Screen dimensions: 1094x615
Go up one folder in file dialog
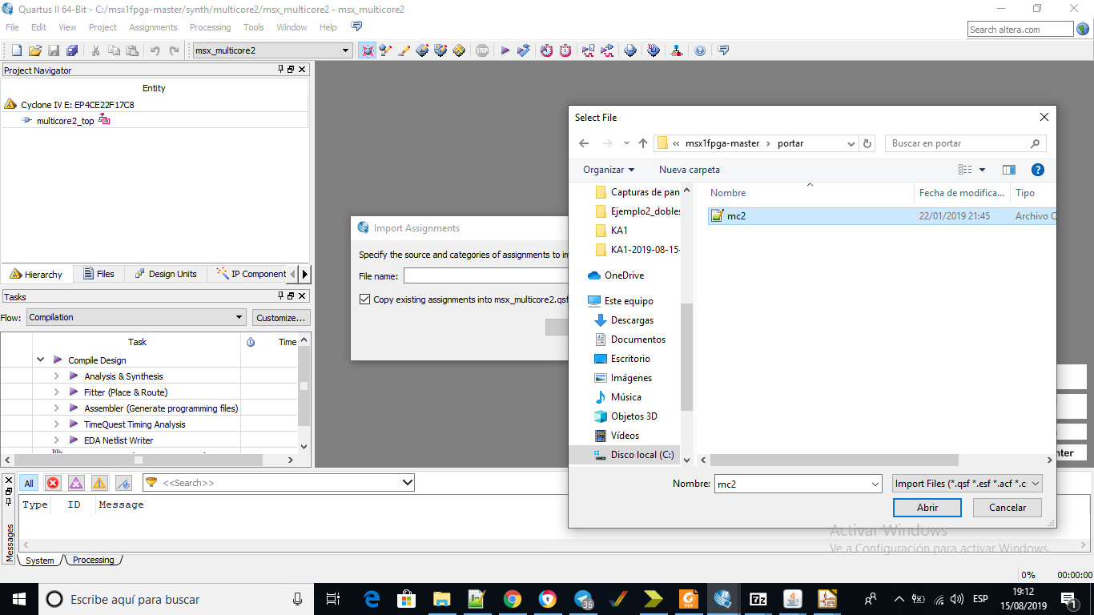(642, 143)
